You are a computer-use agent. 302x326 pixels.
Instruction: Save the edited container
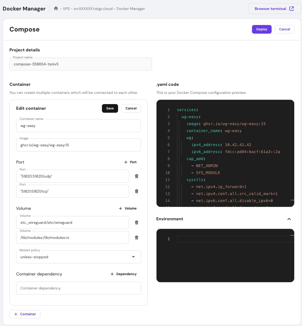tap(110, 108)
